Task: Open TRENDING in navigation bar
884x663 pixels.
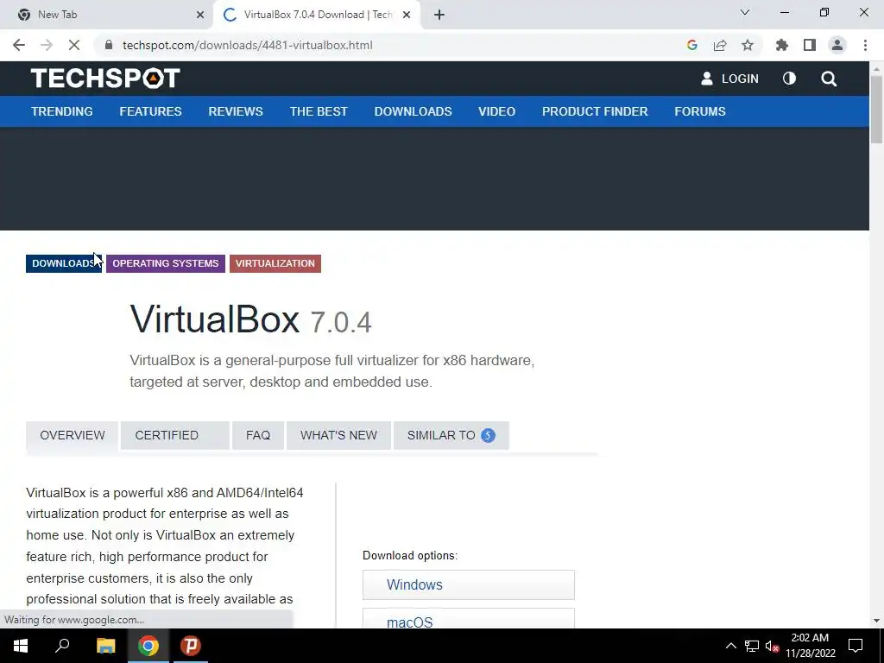Action: point(62,111)
